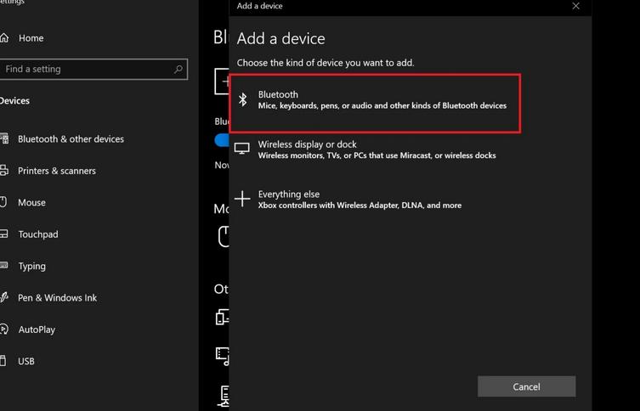The height and width of the screenshot is (411, 640).
Task: Click the magnifier icon in the search box
Action: (178, 70)
